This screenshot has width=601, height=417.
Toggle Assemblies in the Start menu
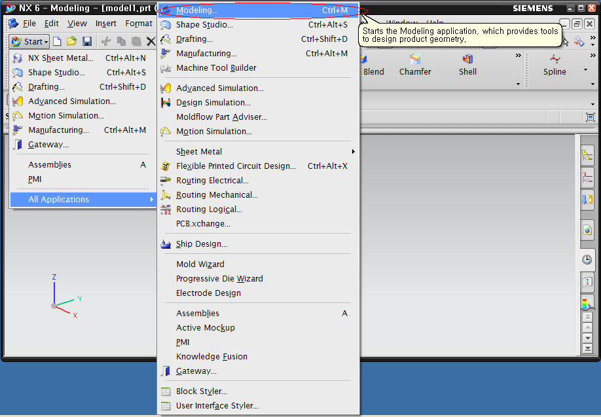point(82,165)
